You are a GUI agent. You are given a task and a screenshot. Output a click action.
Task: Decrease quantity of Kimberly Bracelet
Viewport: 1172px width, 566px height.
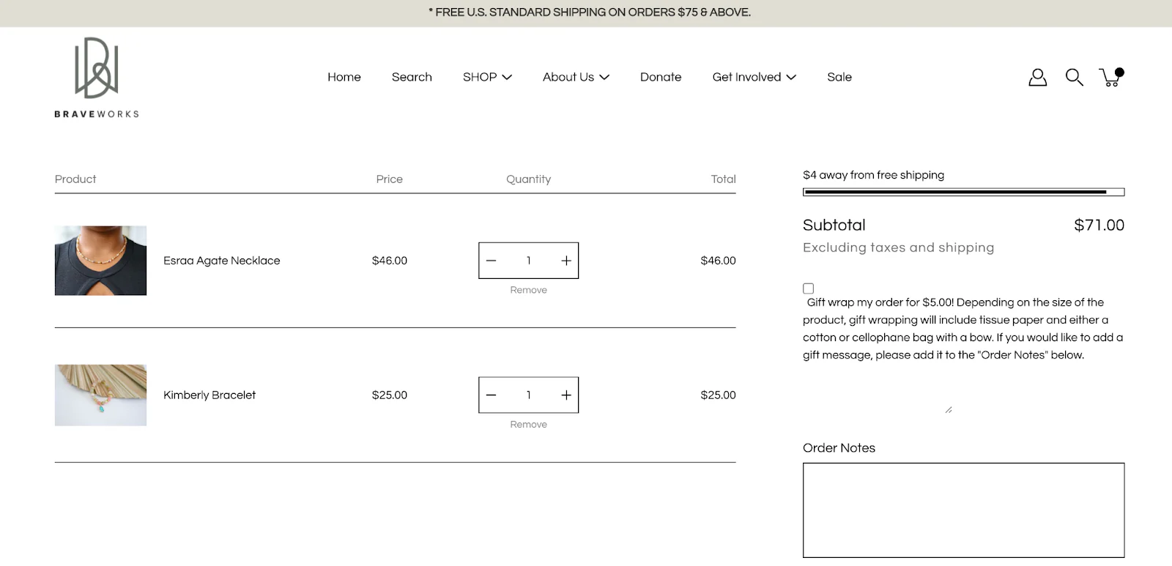click(x=492, y=395)
